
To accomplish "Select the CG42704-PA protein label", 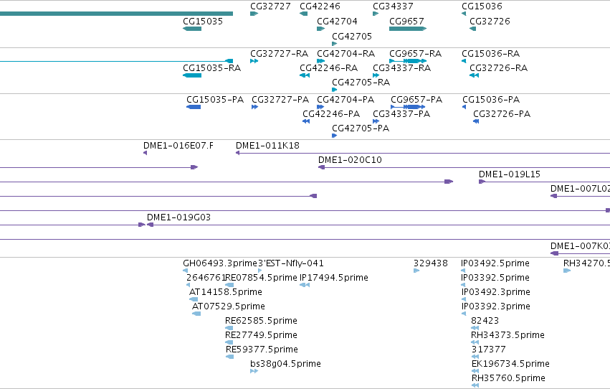I will pyautogui.click(x=345, y=99).
